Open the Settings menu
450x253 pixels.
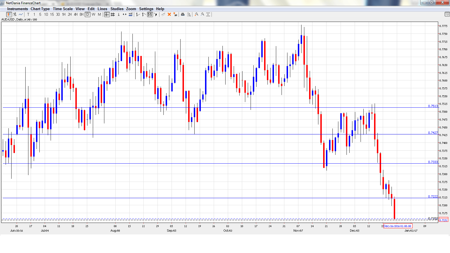tap(146, 9)
